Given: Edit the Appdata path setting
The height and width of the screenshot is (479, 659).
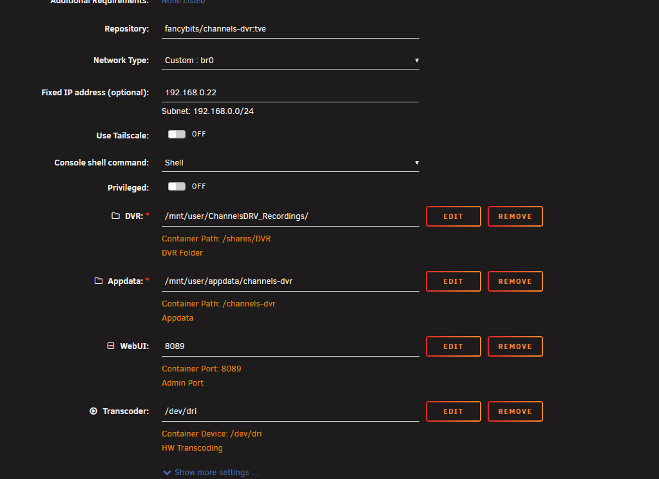Looking at the screenshot, I should coord(454,281).
